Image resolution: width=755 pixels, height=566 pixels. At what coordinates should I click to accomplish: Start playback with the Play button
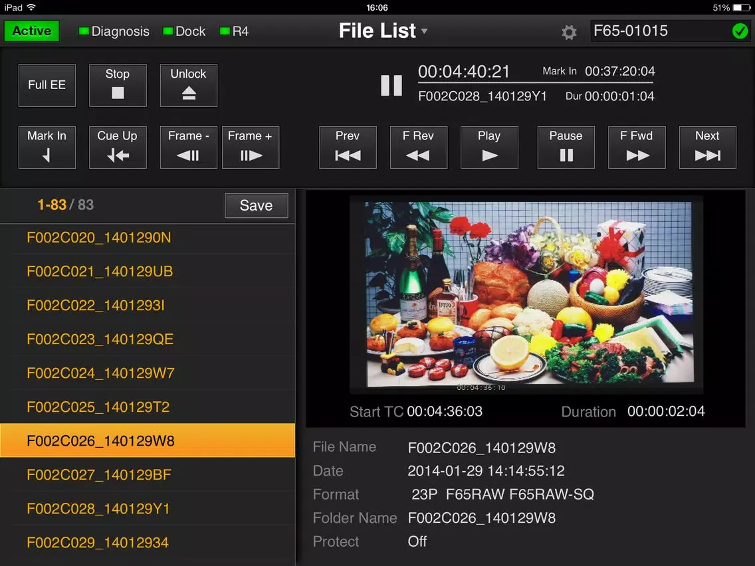click(x=489, y=147)
